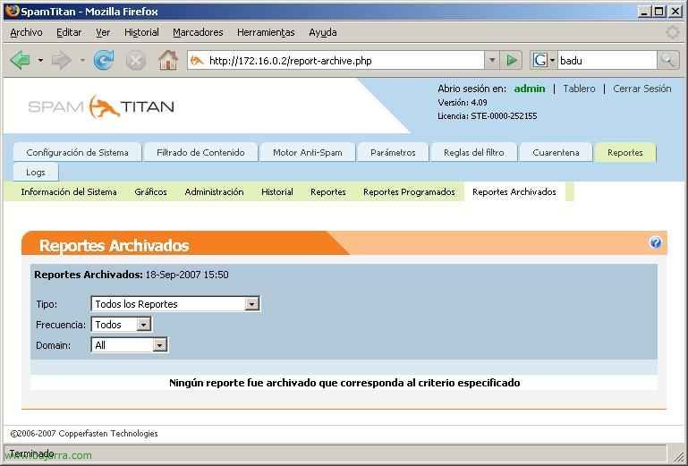Go to Información del Sistema sub-tab
Screen dimensions: 688x466
pos(69,191)
